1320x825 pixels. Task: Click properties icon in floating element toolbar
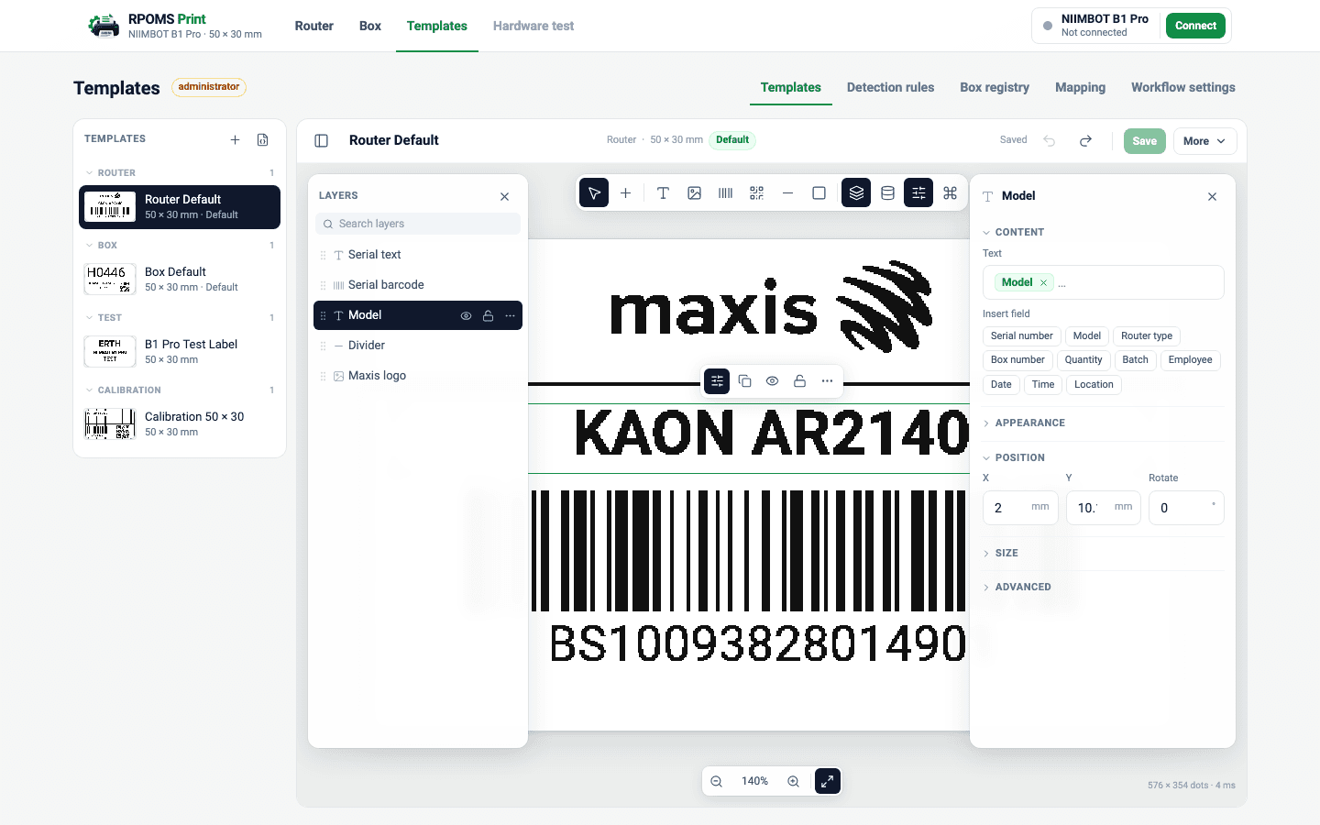tap(717, 380)
